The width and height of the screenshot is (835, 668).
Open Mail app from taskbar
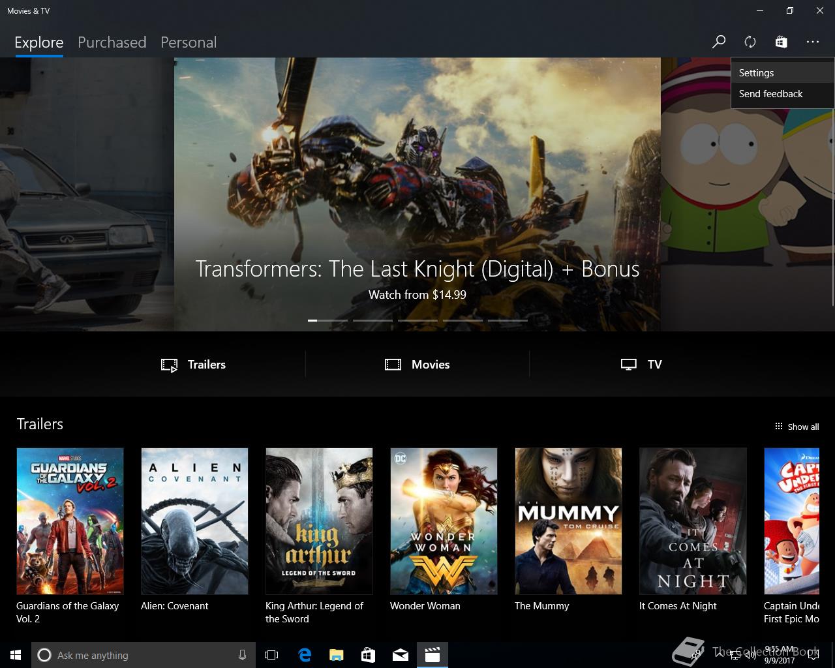pos(400,655)
